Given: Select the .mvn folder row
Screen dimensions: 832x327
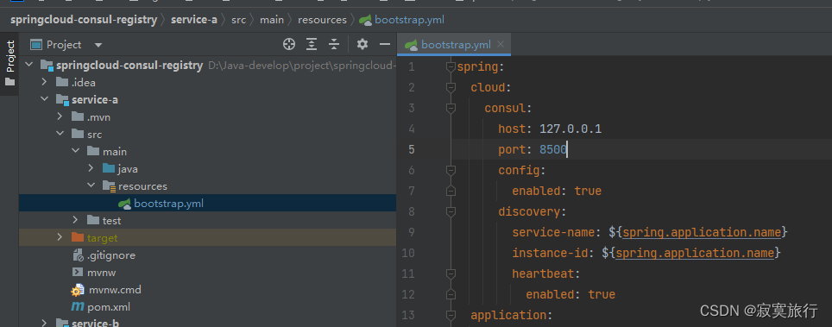Looking at the screenshot, I should point(207,116).
